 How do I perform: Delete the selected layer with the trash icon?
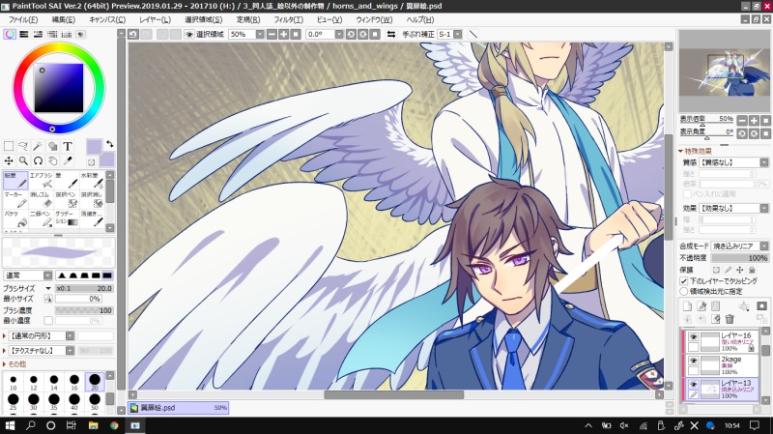[x=730, y=319]
